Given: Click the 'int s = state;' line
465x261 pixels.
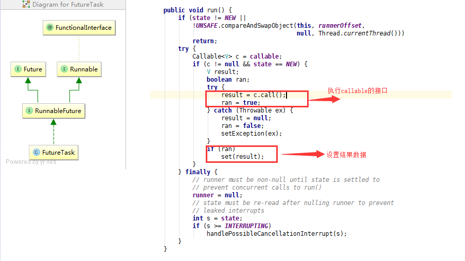Looking at the screenshot, I should coord(218,218).
